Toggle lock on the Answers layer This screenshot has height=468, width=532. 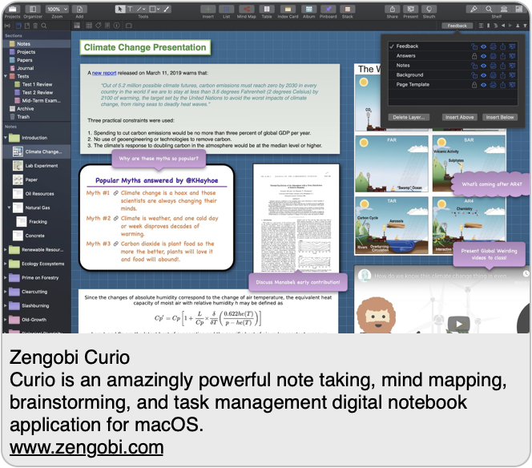coord(474,56)
